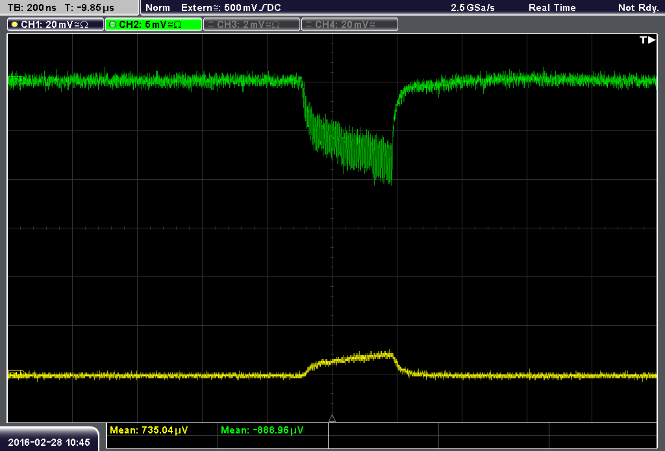Click the Not Rdy. status indicator
The height and width of the screenshot is (451, 665).
coord(638,8)
